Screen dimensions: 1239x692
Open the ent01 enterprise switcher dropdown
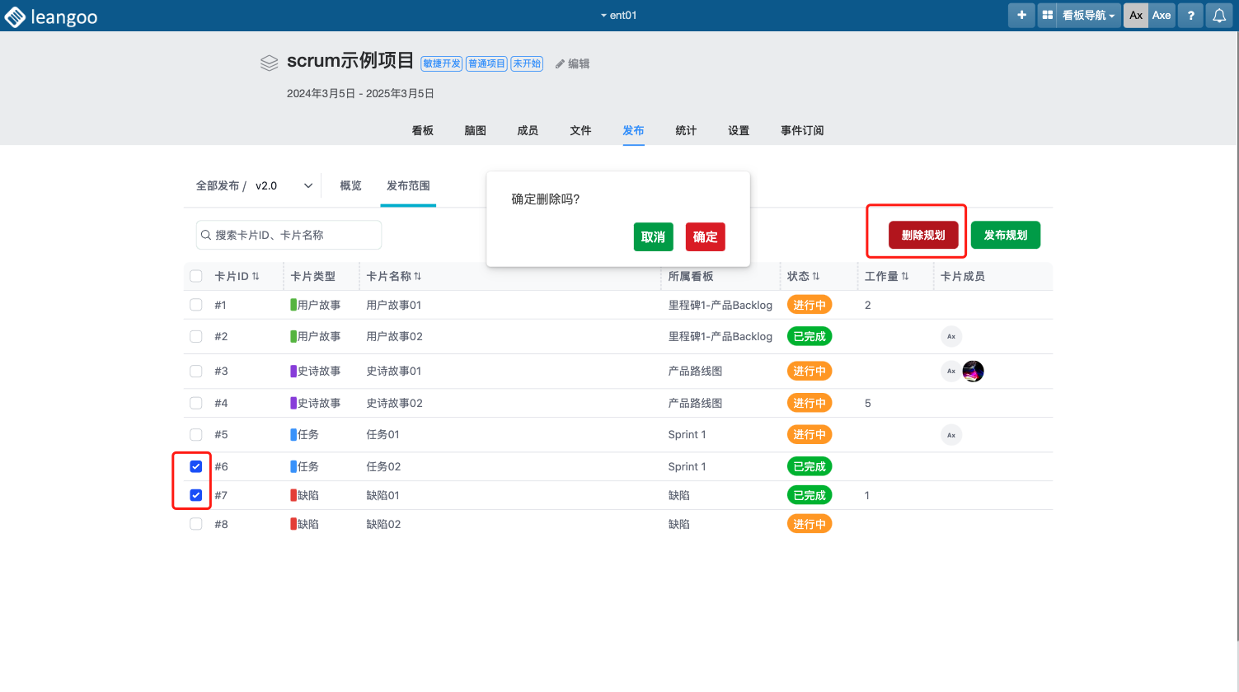point(618,15)
